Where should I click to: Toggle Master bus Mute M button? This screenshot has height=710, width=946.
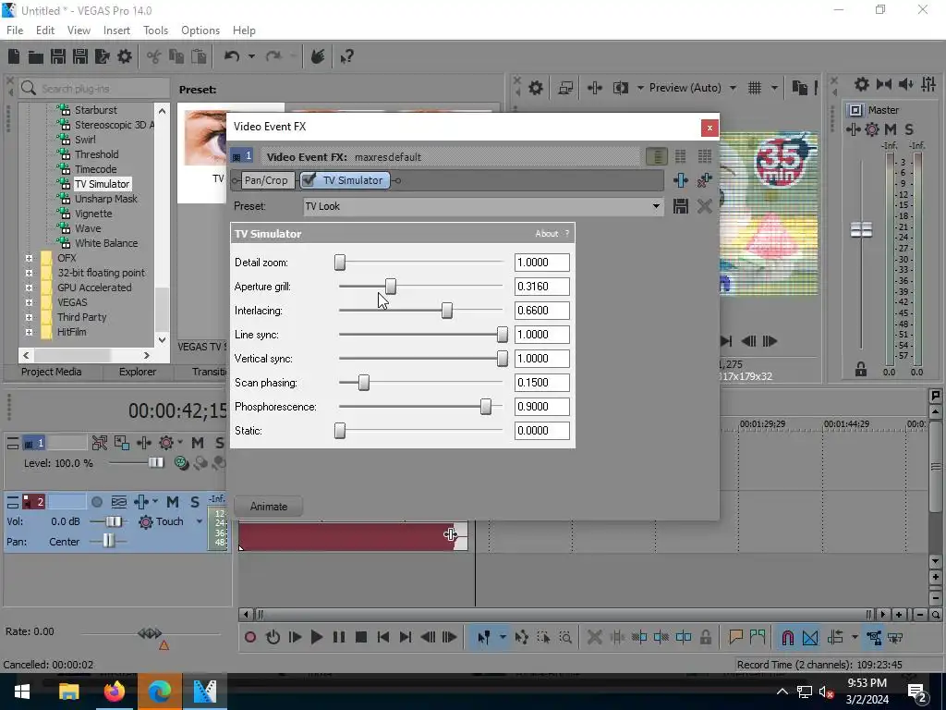point(891,129)
